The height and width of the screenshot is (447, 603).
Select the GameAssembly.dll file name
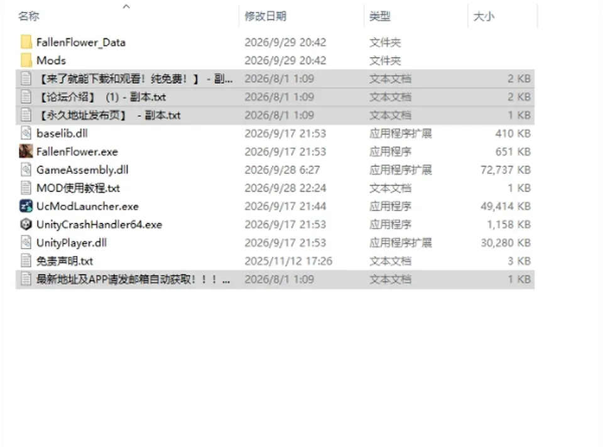[x=83, y=170]
